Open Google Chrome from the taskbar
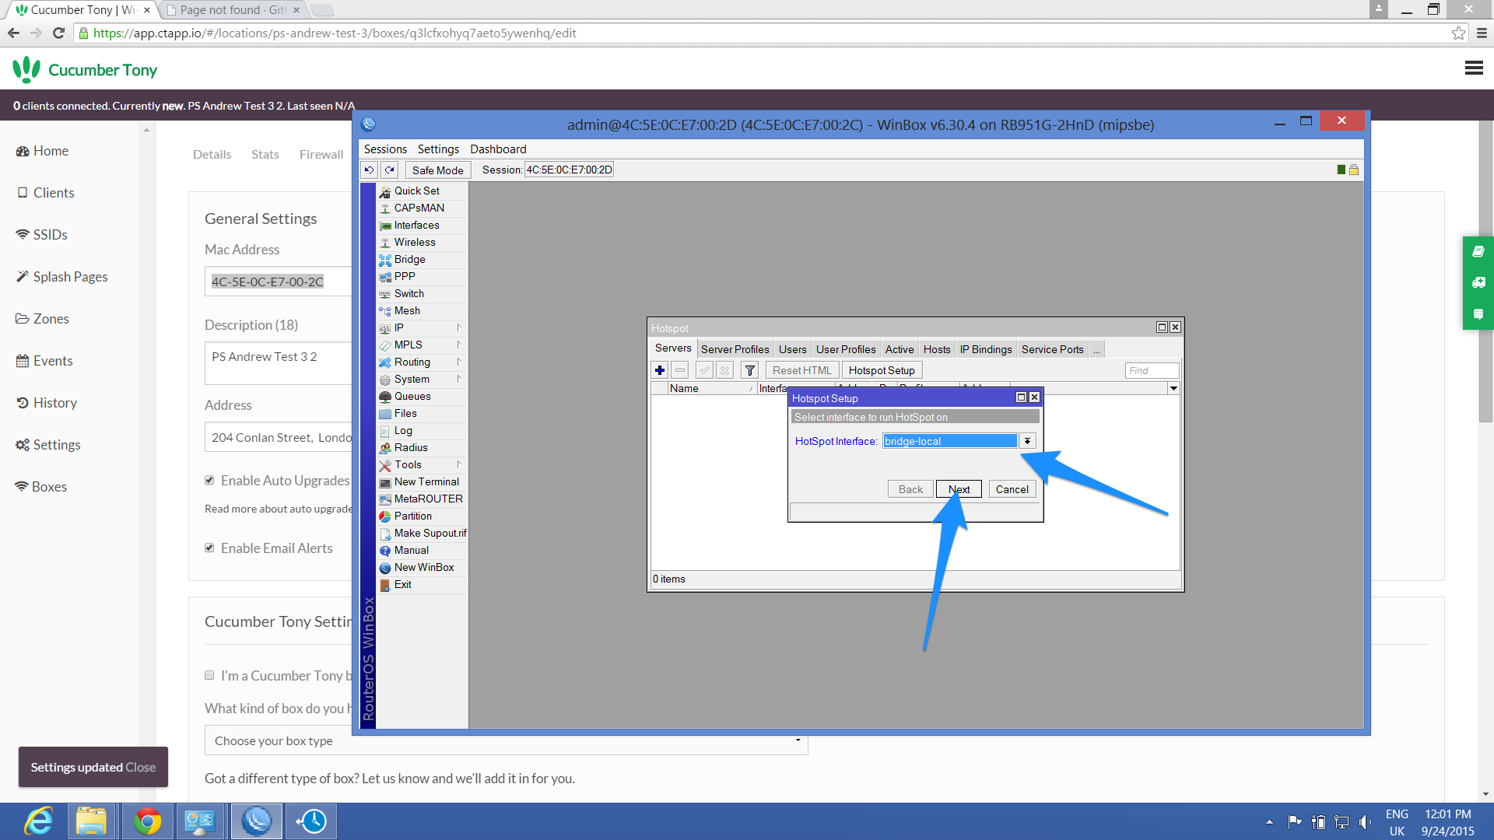Screen dimensions: 1494x840 tap(147, 821)
